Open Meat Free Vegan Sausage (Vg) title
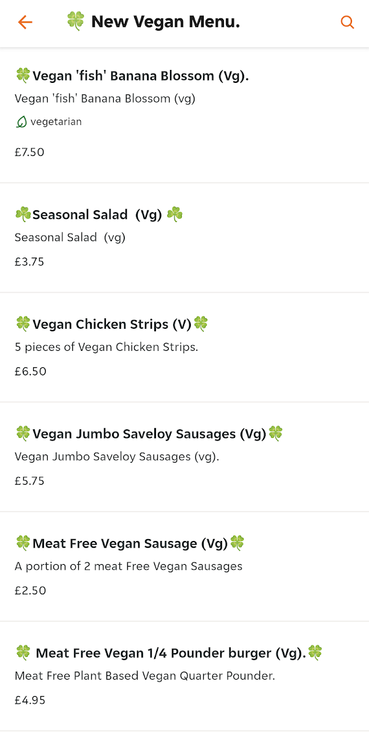Screen dimensions: 369x736 coord(130,543)
